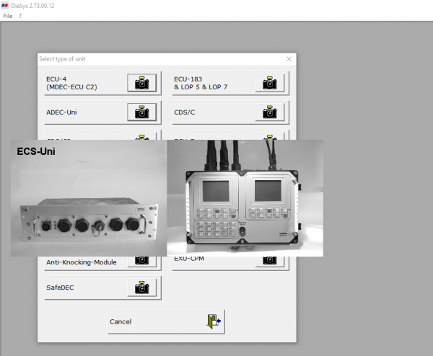Click the exit door icon on Cancel
This screenshot has height=356, width=433.
pos(213,321)
